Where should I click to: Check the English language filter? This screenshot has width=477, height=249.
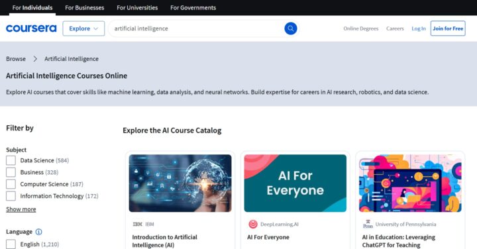pos(11,244)
